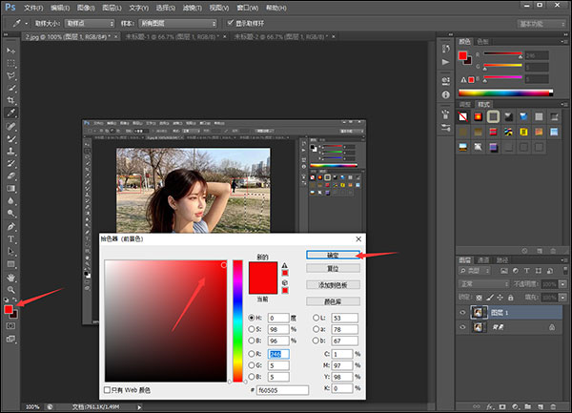This screenshot has width=572, height=413.
Task: Select the Lasso tool
Action: coord(10,74)
